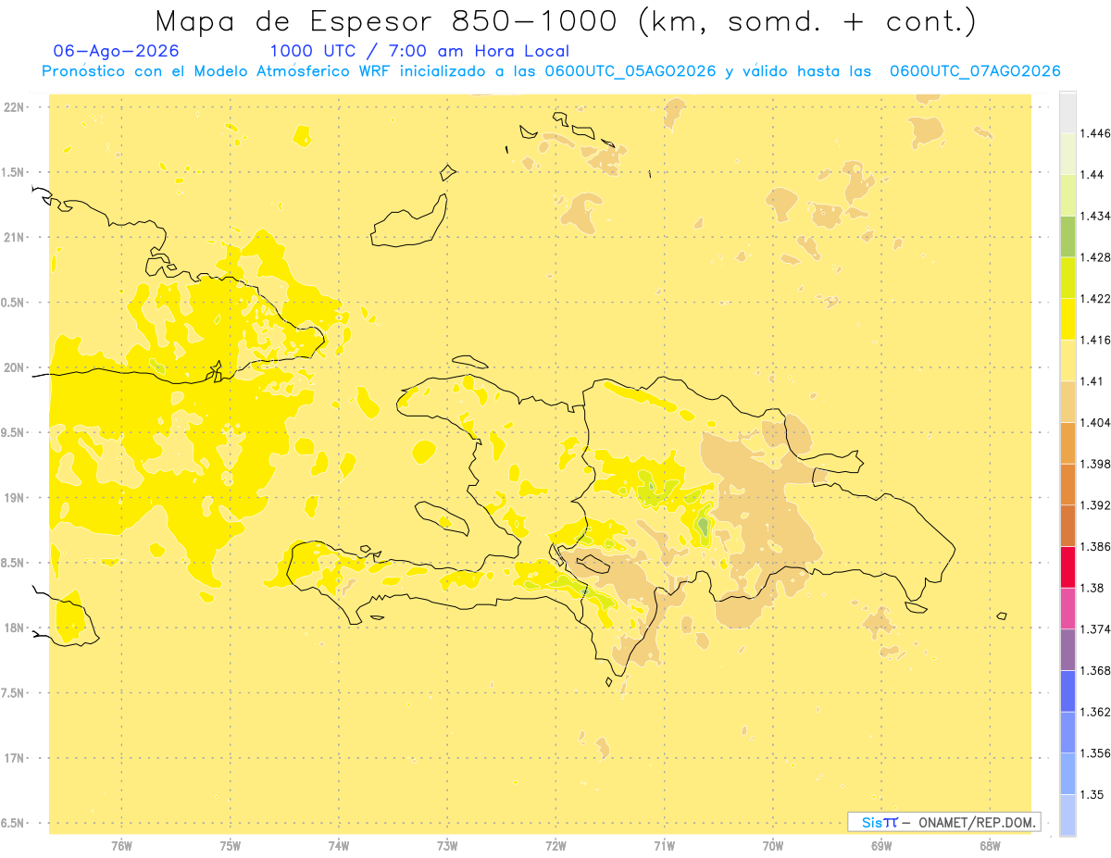Click the 20N latitude label
Viewport: 1111px width, 858px height.
coord(13,367)
